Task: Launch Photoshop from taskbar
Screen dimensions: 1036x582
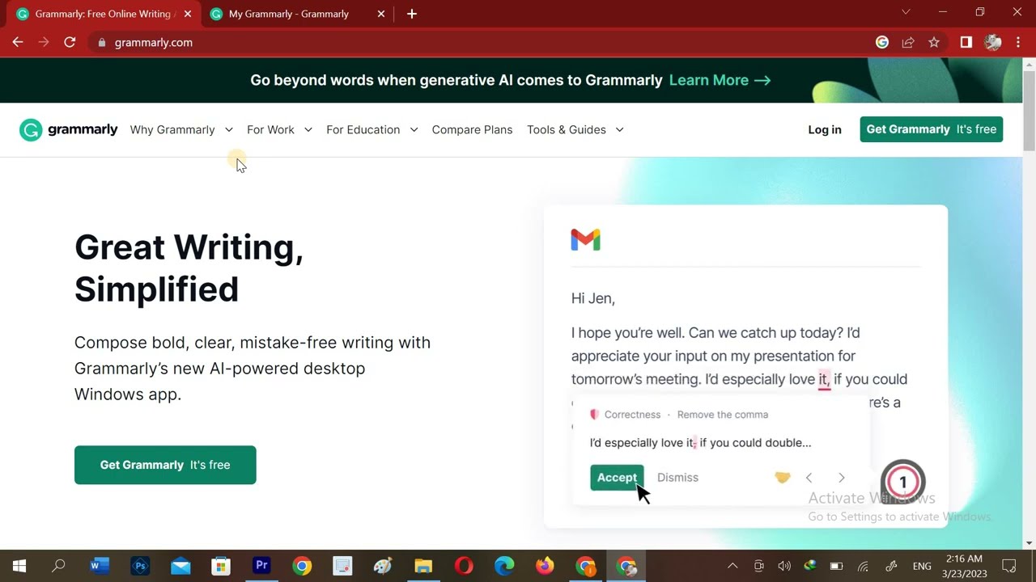Action: 140,566
